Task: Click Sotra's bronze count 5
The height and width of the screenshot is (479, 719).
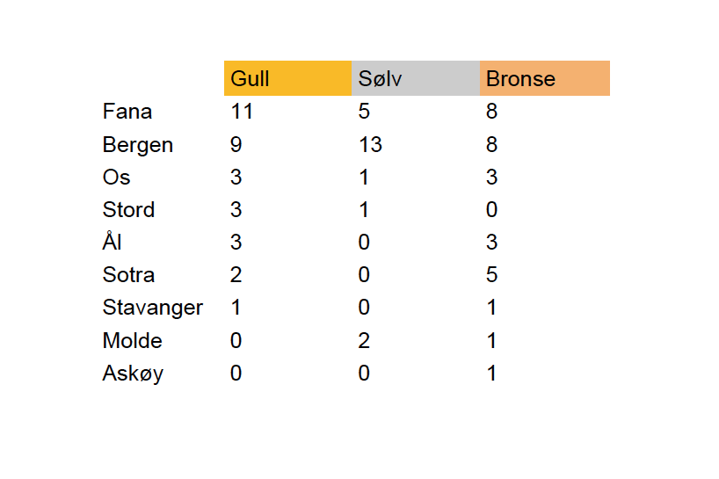Action: (492, 275)
